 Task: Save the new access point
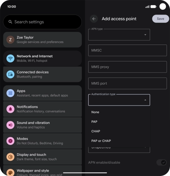pyautogui.click(x=161, y=19)
